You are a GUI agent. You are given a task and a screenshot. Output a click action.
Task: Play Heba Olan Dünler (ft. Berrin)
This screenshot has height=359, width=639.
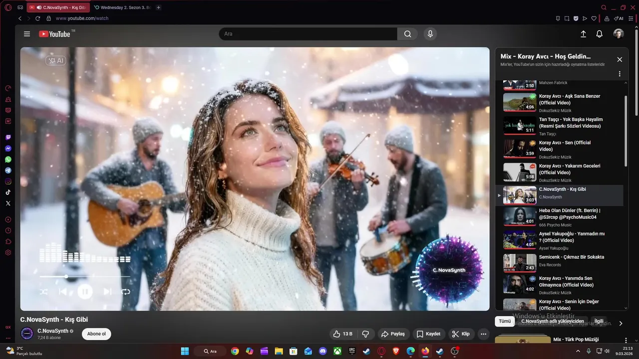(559, 217)
